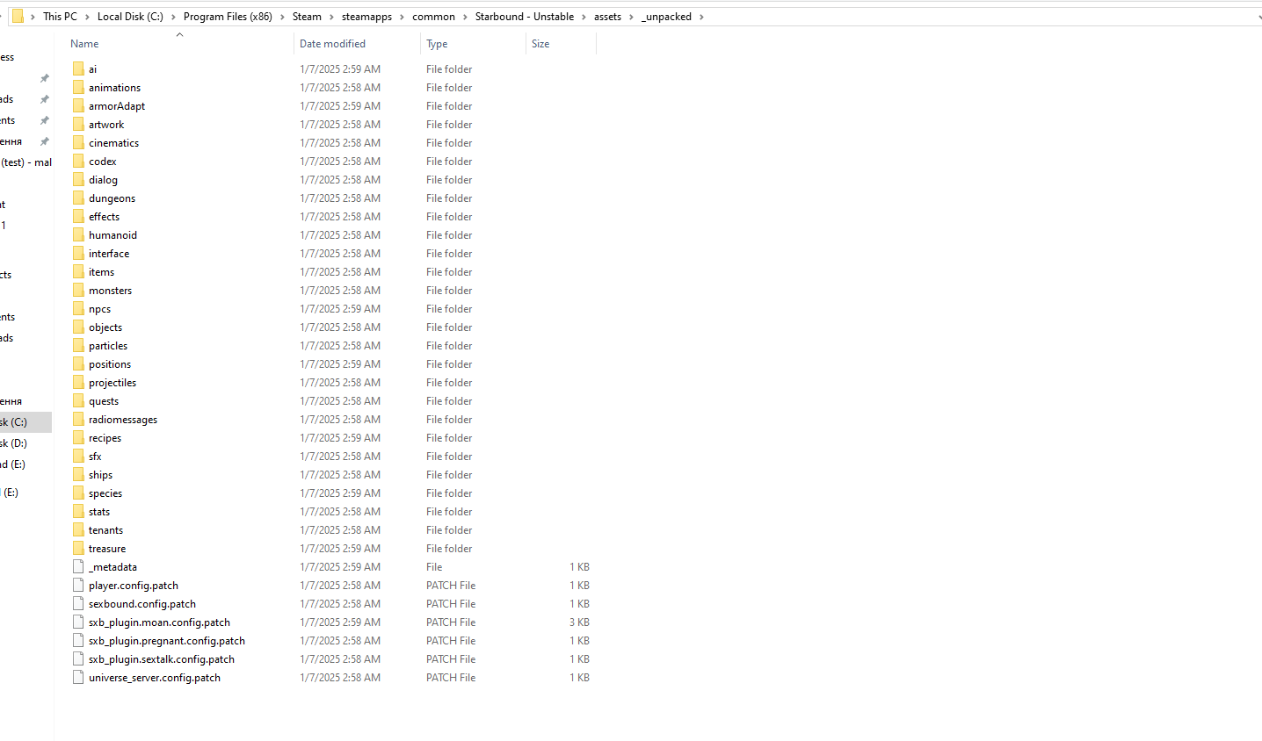
Task: Select the quests folder icon
Action: click(78, 401)
